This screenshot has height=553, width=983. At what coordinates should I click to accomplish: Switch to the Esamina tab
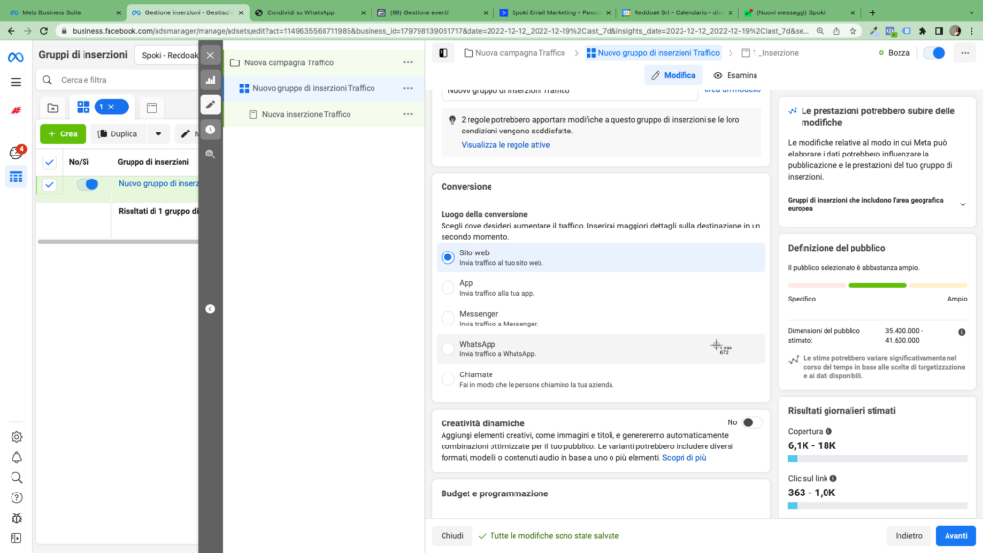[x=735, y=75]
